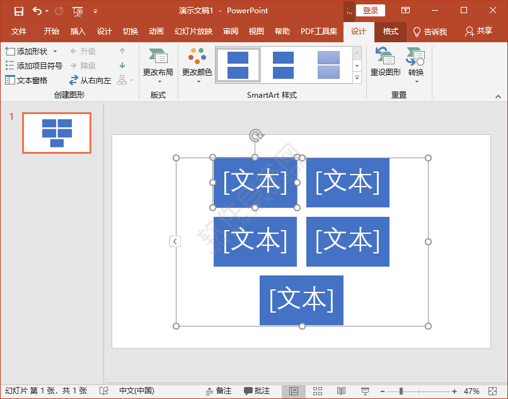508x399 pixels.
Task: Click 重设图形 reset graphic
Action: tap(386, 62)
